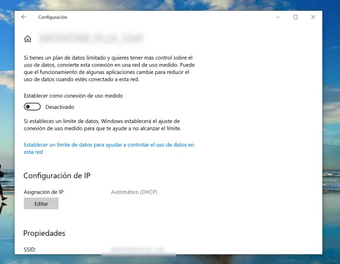Click the 'Si estableces un límite' paragraph
This screenshot has height=264, width=340.
(103, 125)
